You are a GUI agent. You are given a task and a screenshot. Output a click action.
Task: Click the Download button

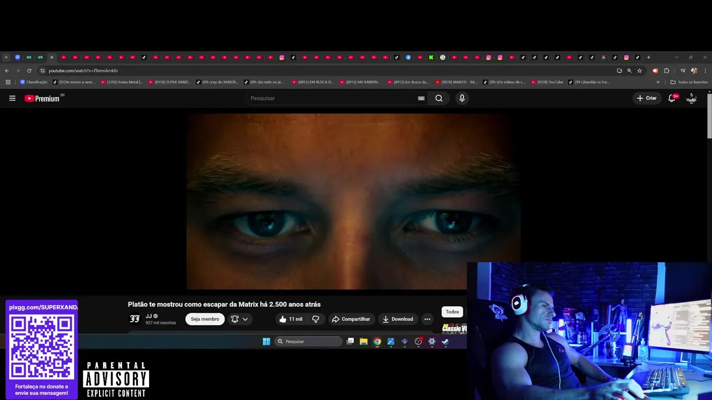tap(398, 319)
